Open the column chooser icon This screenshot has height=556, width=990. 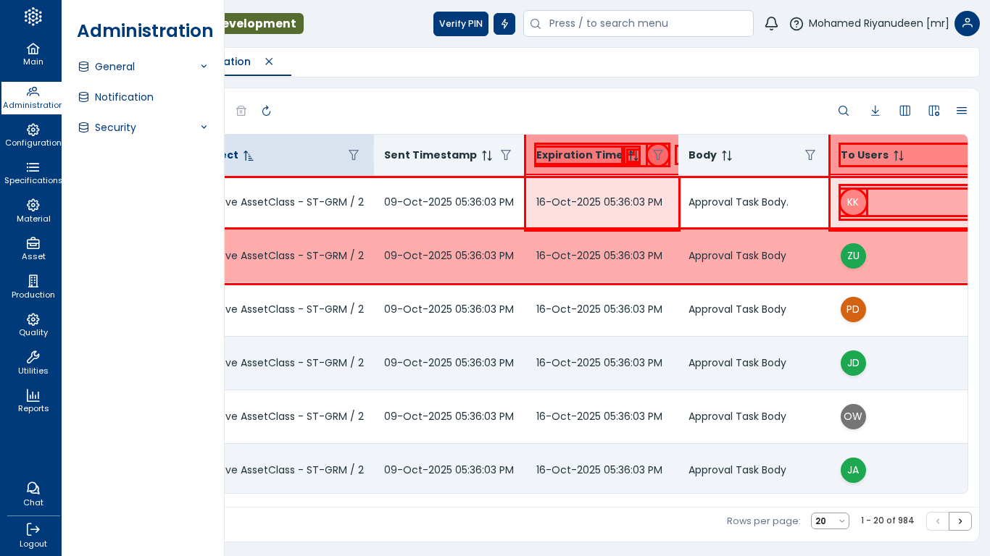(904, 111)
